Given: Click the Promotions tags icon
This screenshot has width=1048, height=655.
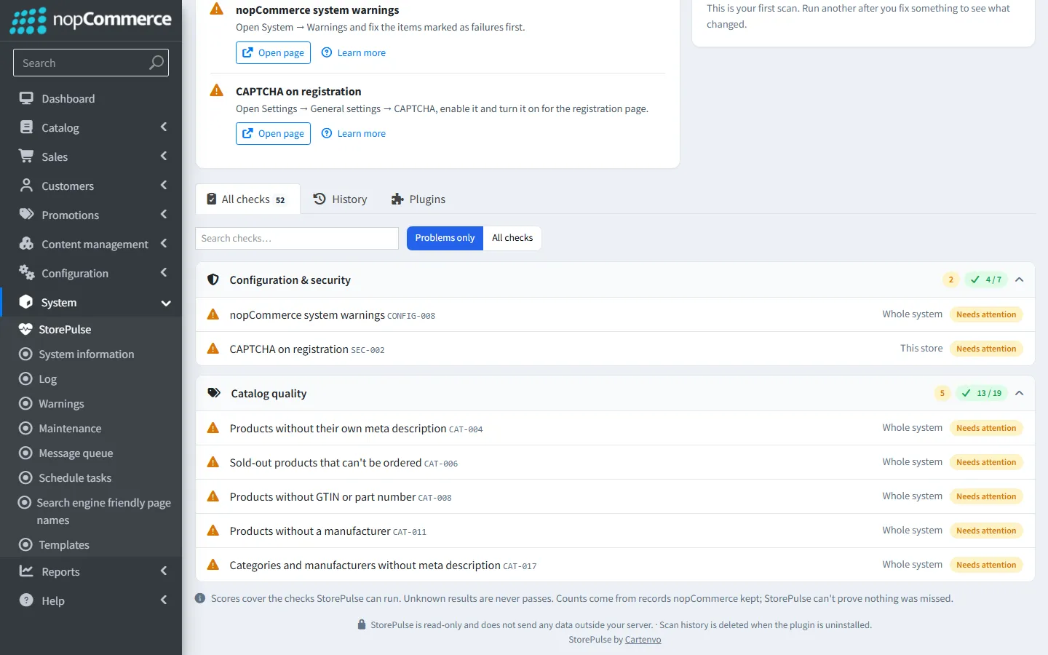Looking at the screenshot, I should 26,215.
